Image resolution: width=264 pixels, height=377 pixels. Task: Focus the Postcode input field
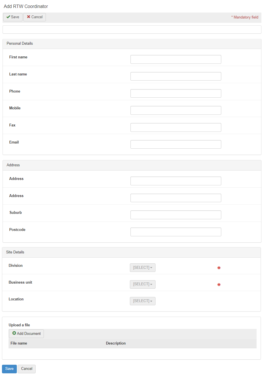point(176,232)
